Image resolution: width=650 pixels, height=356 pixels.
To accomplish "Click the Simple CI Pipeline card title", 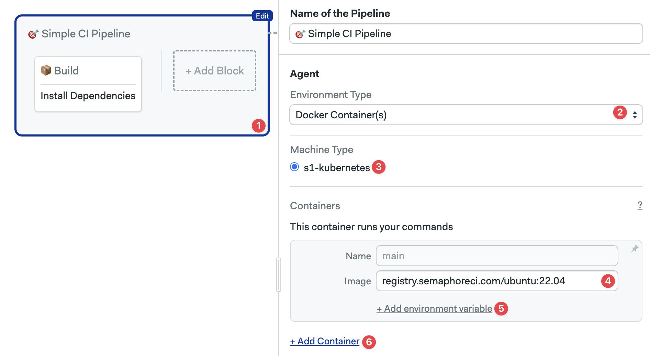I will click(x=86, y=34).
